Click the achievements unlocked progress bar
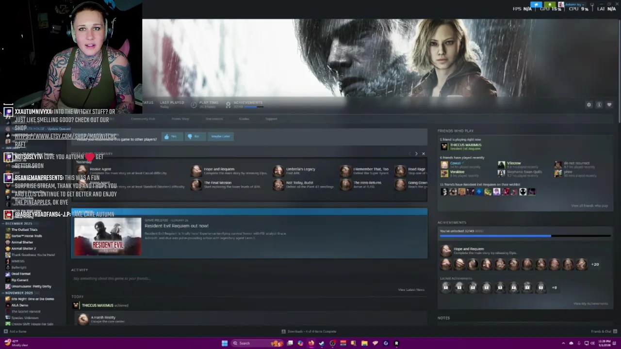621x349 pixels. coord(525,236)
